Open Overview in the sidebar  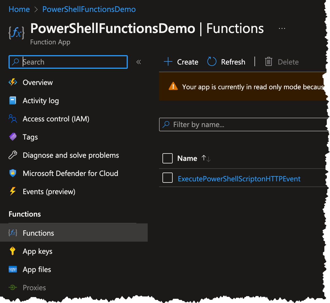38,82
